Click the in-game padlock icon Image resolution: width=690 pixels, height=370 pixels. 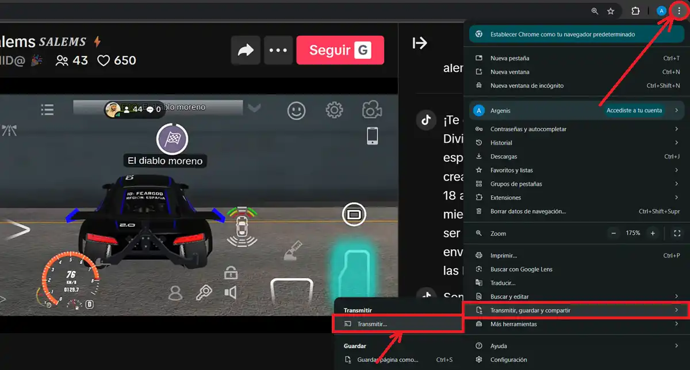[231, 272]
